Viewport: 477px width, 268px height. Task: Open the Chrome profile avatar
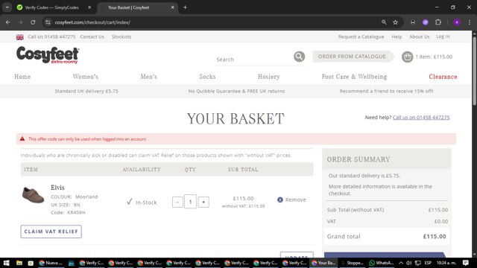click(x=457, y=22)
